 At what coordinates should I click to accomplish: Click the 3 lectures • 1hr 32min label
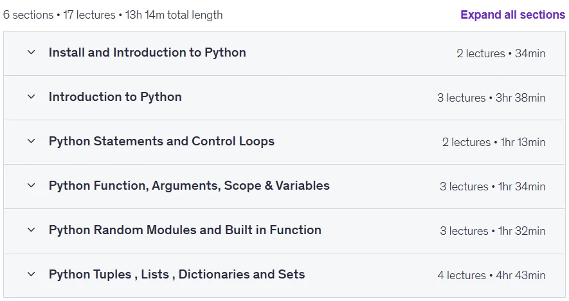pos(492,230)
